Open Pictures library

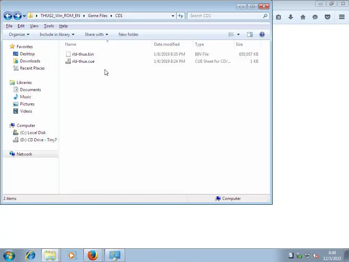pos(27,104)
